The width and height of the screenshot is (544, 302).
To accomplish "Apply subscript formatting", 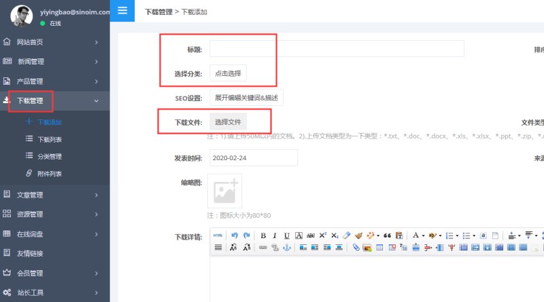I will click(335, 235).
